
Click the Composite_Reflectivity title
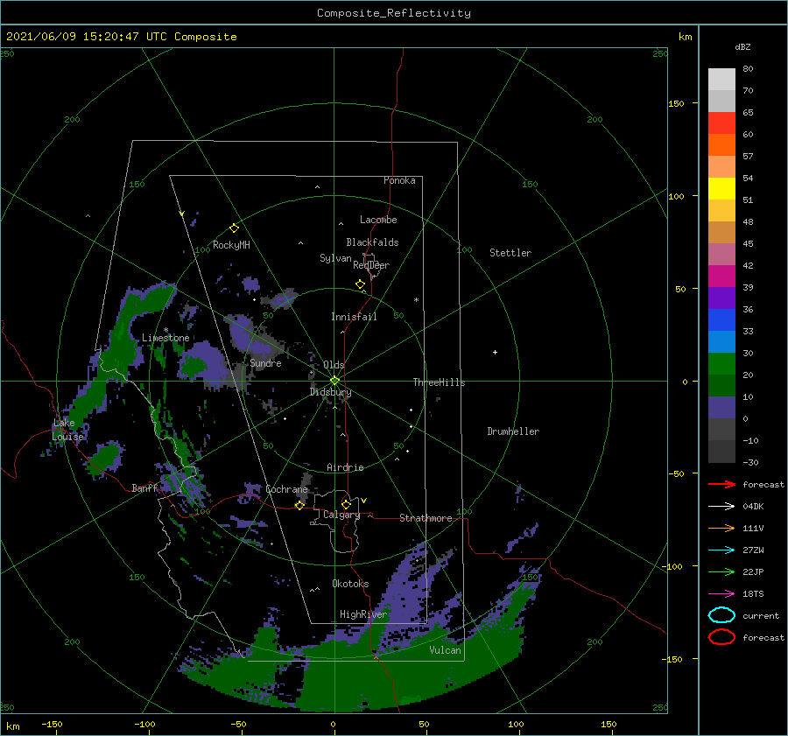(x=394, y=13)
